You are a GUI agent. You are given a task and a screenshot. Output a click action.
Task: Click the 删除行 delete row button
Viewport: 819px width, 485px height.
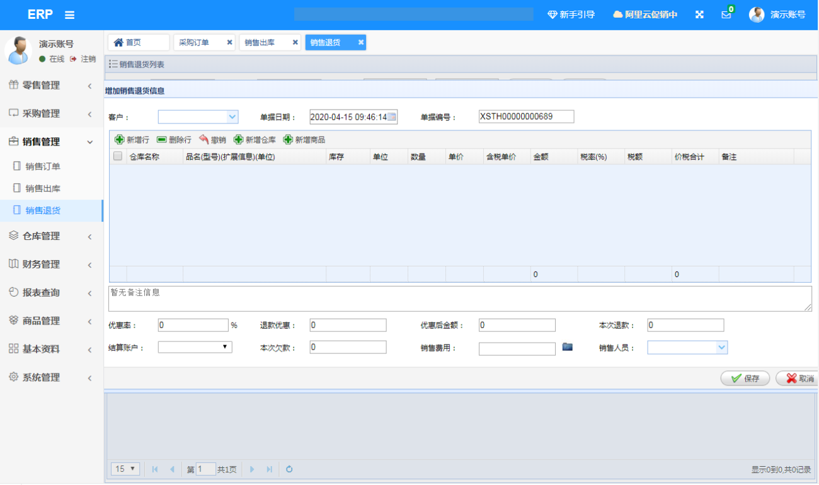tap(174, 140)
